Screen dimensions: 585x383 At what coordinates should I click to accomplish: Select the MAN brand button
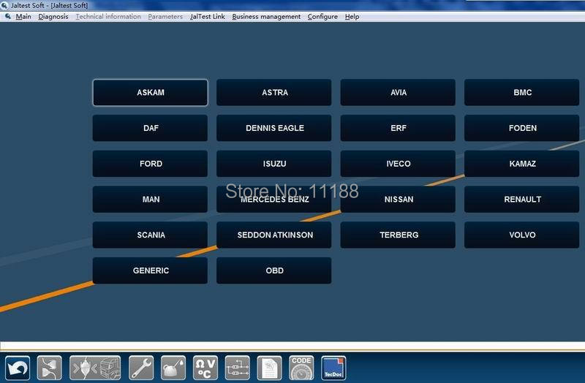tap(151, 199)
